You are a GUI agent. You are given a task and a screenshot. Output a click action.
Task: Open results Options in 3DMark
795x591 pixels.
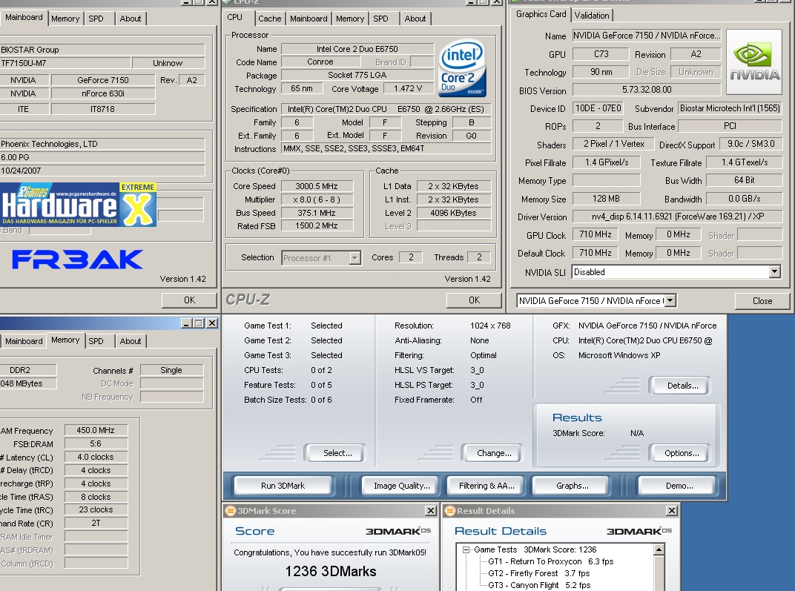point(682,453)
